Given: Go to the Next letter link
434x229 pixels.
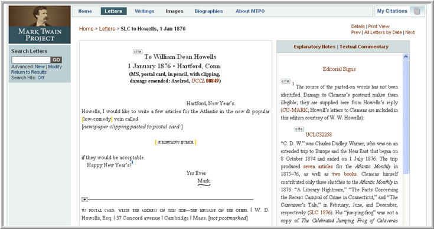Looking at the screenshot, I should coord(410,32).
